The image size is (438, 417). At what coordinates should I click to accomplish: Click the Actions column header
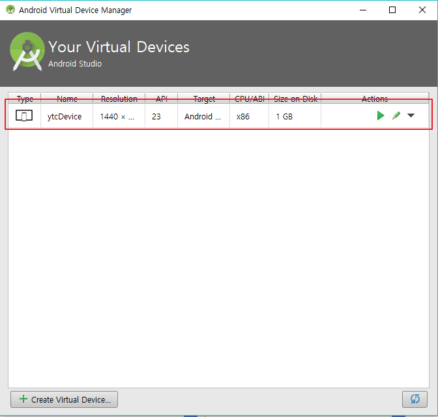coord(375,99)
